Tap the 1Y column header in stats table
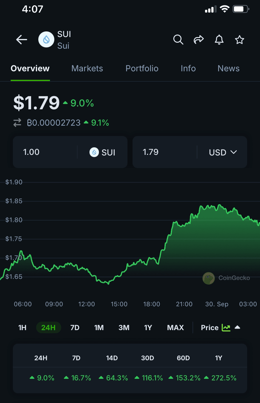 (219, 358)
